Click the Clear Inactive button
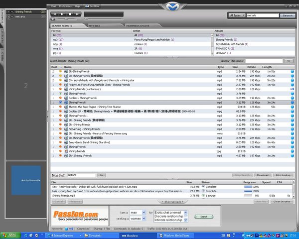299x239 pixels. 282,202
